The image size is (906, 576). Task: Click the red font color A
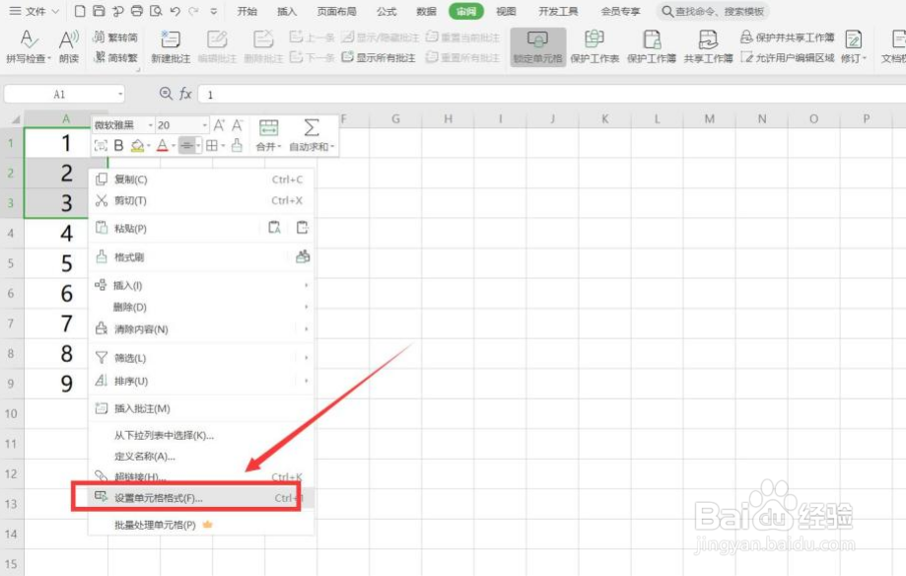coord(163,146)
